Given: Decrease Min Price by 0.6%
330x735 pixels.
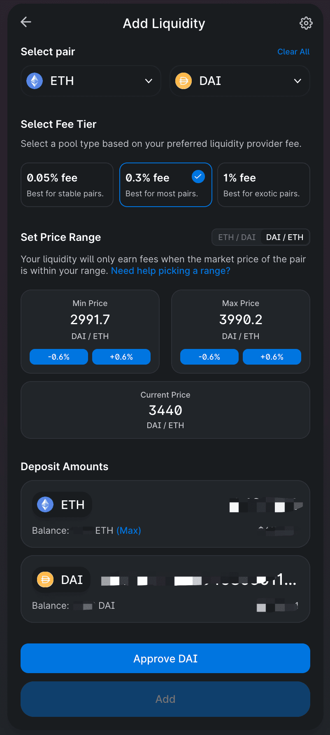Looking at the screenshot, I should point(59,357).
